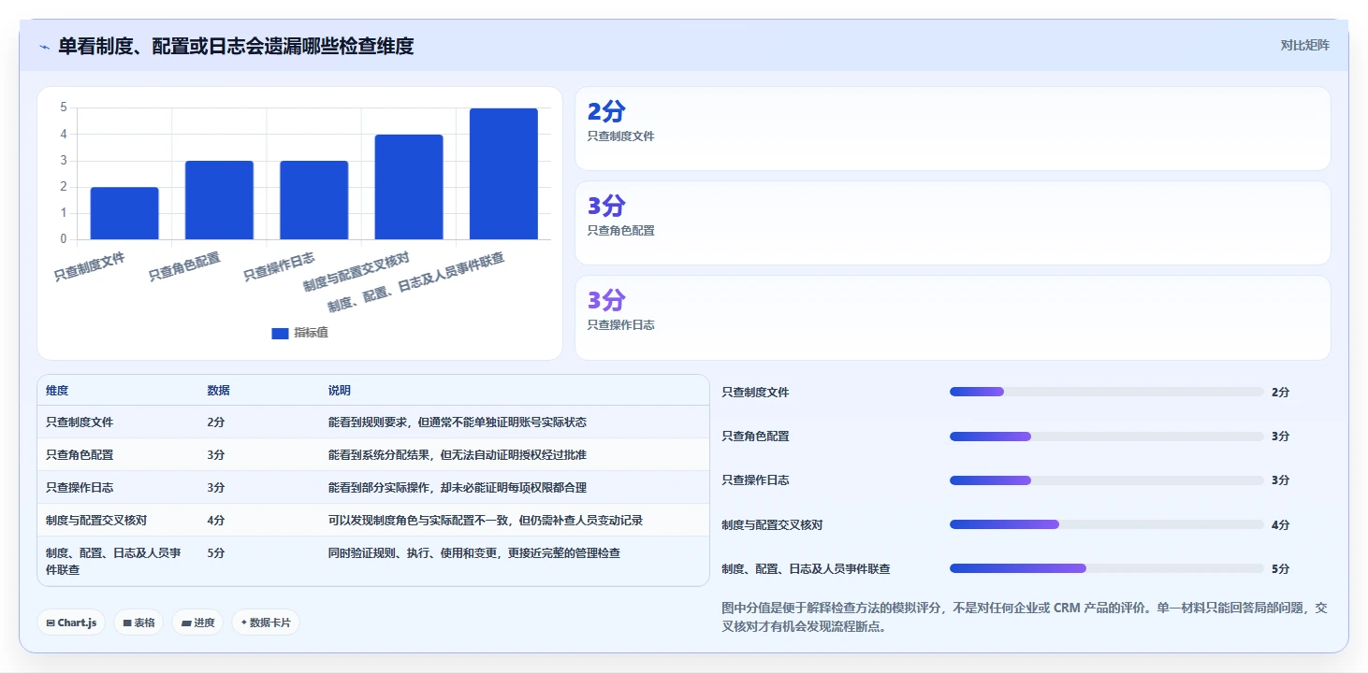
Task: Select the 3分 只查角色配置 data card
Action: (x=953, y=222)
